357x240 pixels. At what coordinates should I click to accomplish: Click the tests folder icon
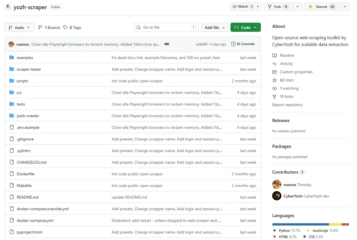click(x=12, y=104)
